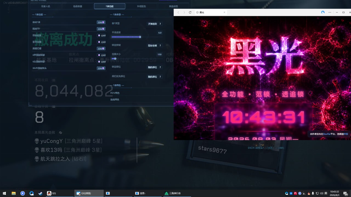351x197 pixels.
Task: Switch to the QQ taskbar window
Action: click(x=59, y=193)
